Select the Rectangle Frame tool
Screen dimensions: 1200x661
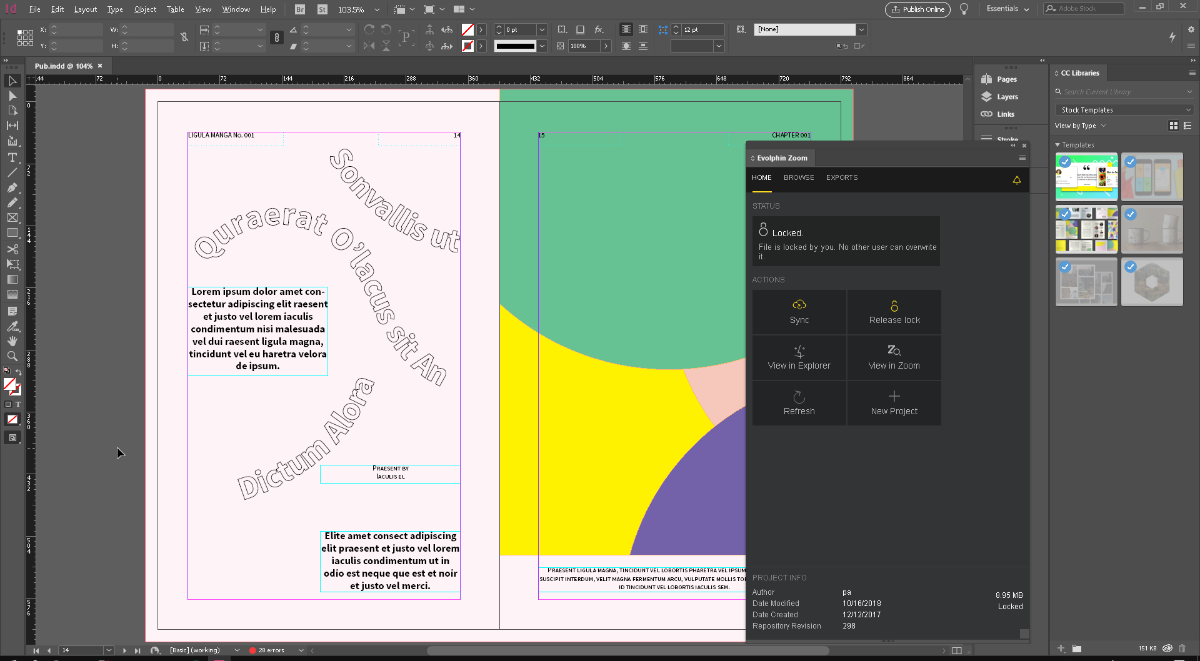click(x=12, y=218)
